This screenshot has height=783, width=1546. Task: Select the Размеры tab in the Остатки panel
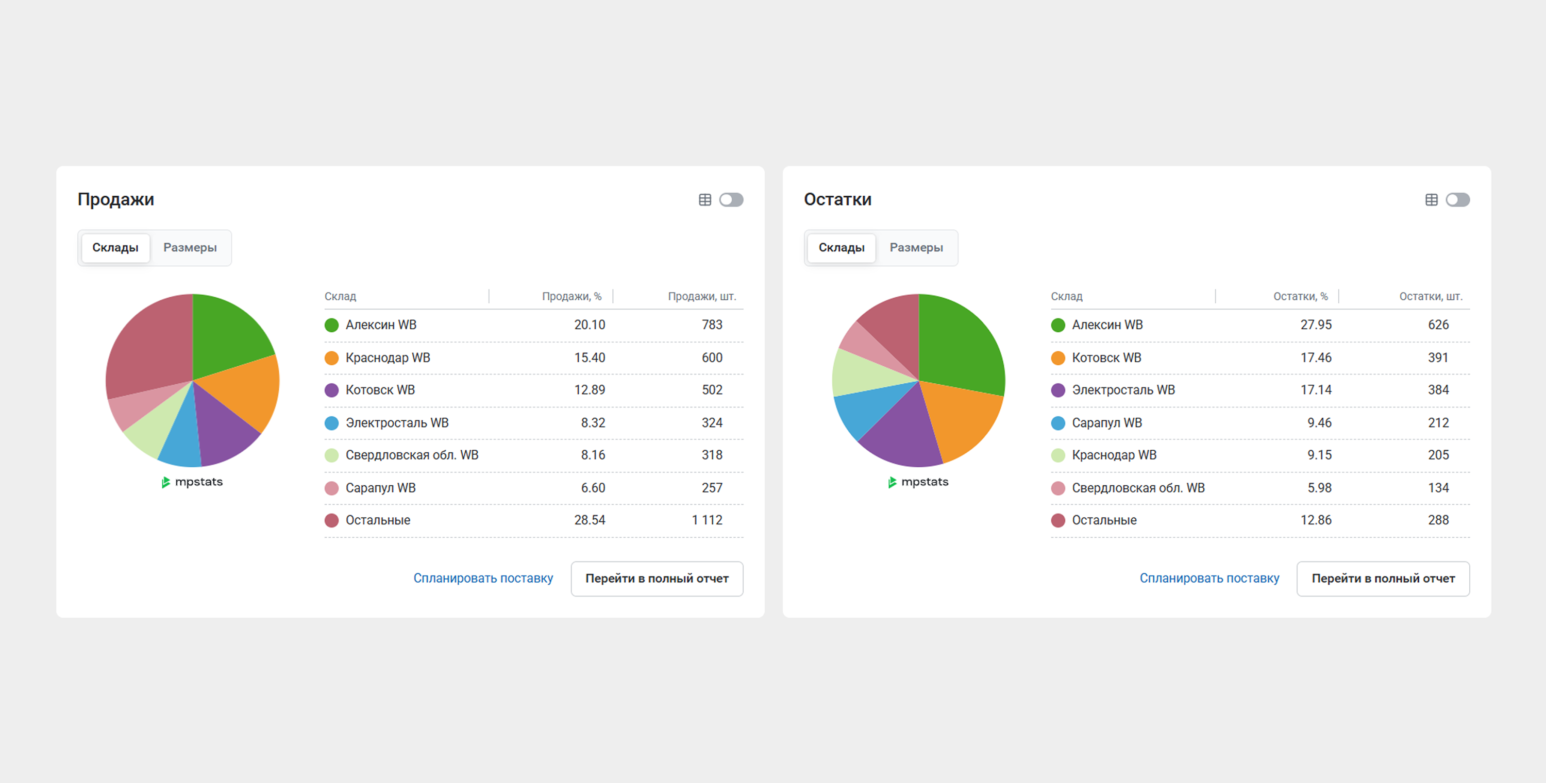point(916,248)
